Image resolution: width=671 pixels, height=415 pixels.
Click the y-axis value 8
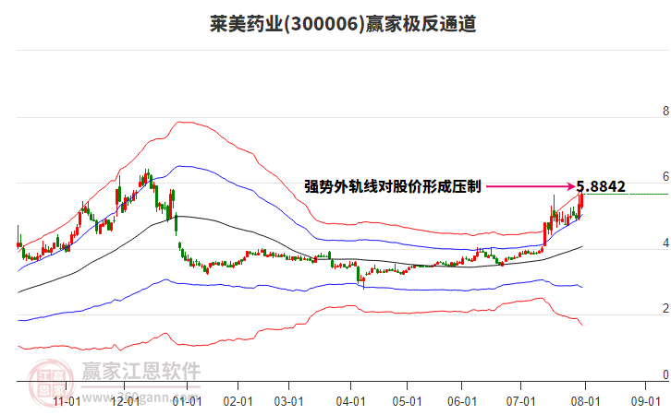(665, 111)
